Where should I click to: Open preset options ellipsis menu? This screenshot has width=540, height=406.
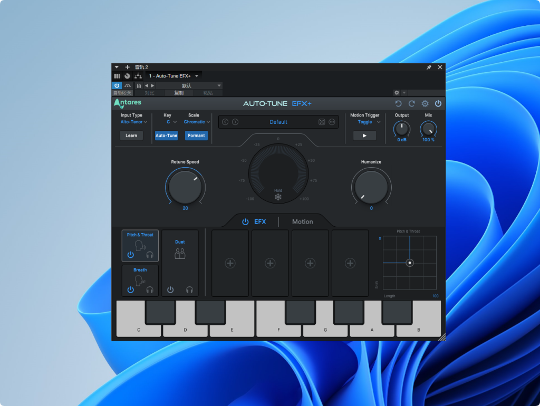(332, 122)
